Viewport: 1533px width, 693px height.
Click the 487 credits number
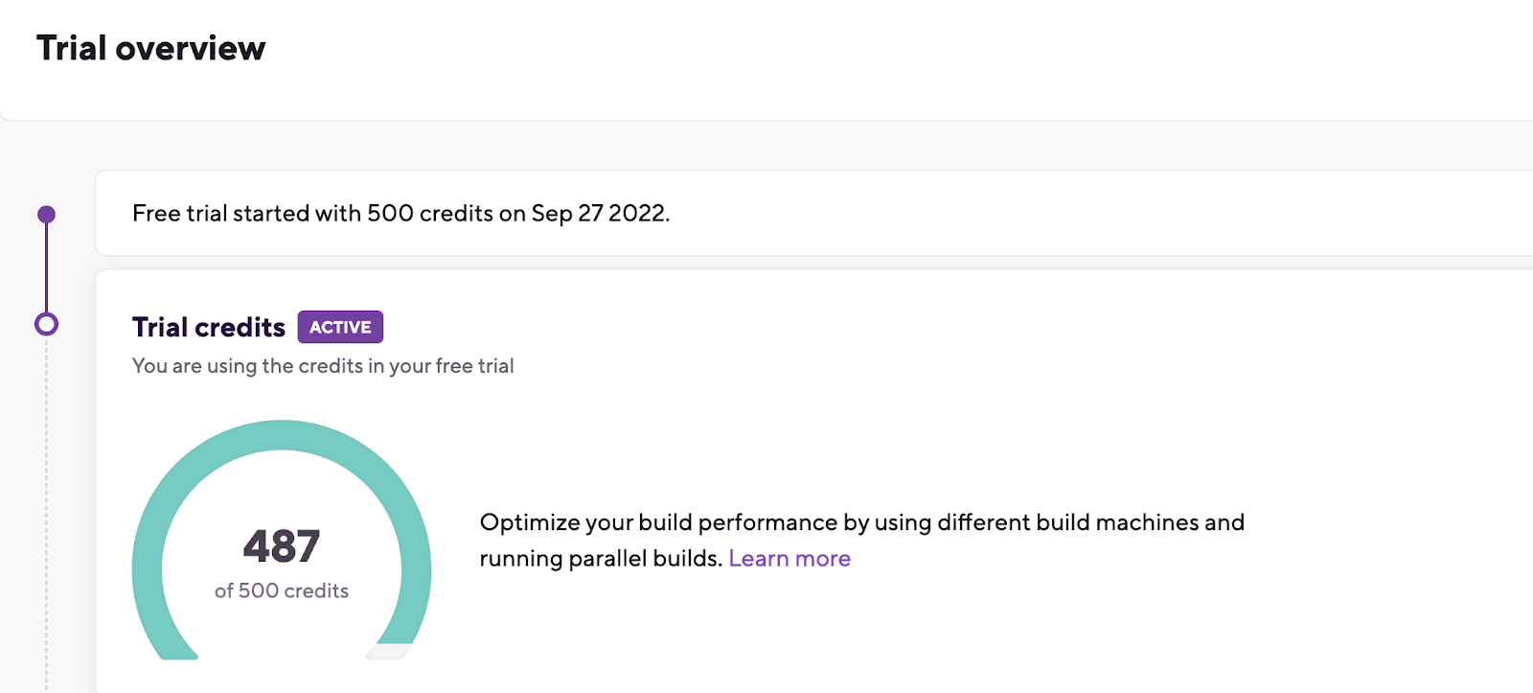[x=281, y=546]
